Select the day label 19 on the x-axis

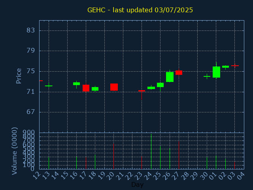(102, 176)
